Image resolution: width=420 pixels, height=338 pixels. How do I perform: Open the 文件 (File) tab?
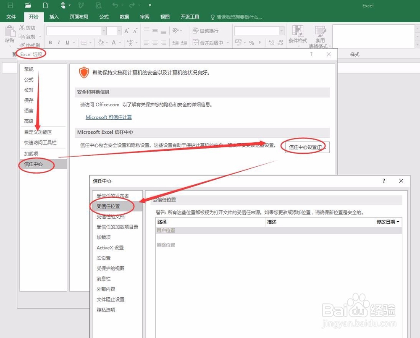pyautogui.click(x=11, y=17)
